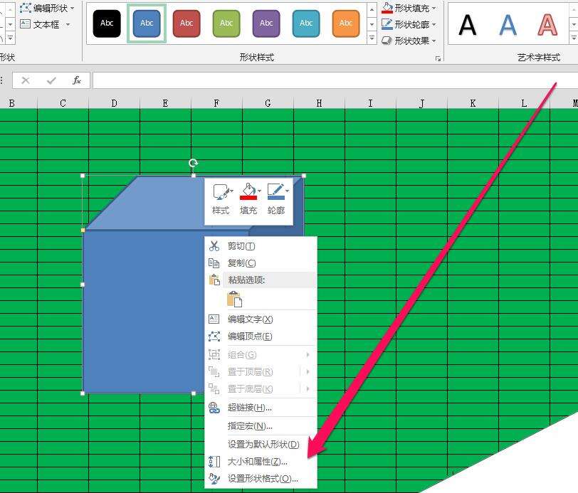
Task: Choose blue WordArt style A
Action: tap(508, 25)
